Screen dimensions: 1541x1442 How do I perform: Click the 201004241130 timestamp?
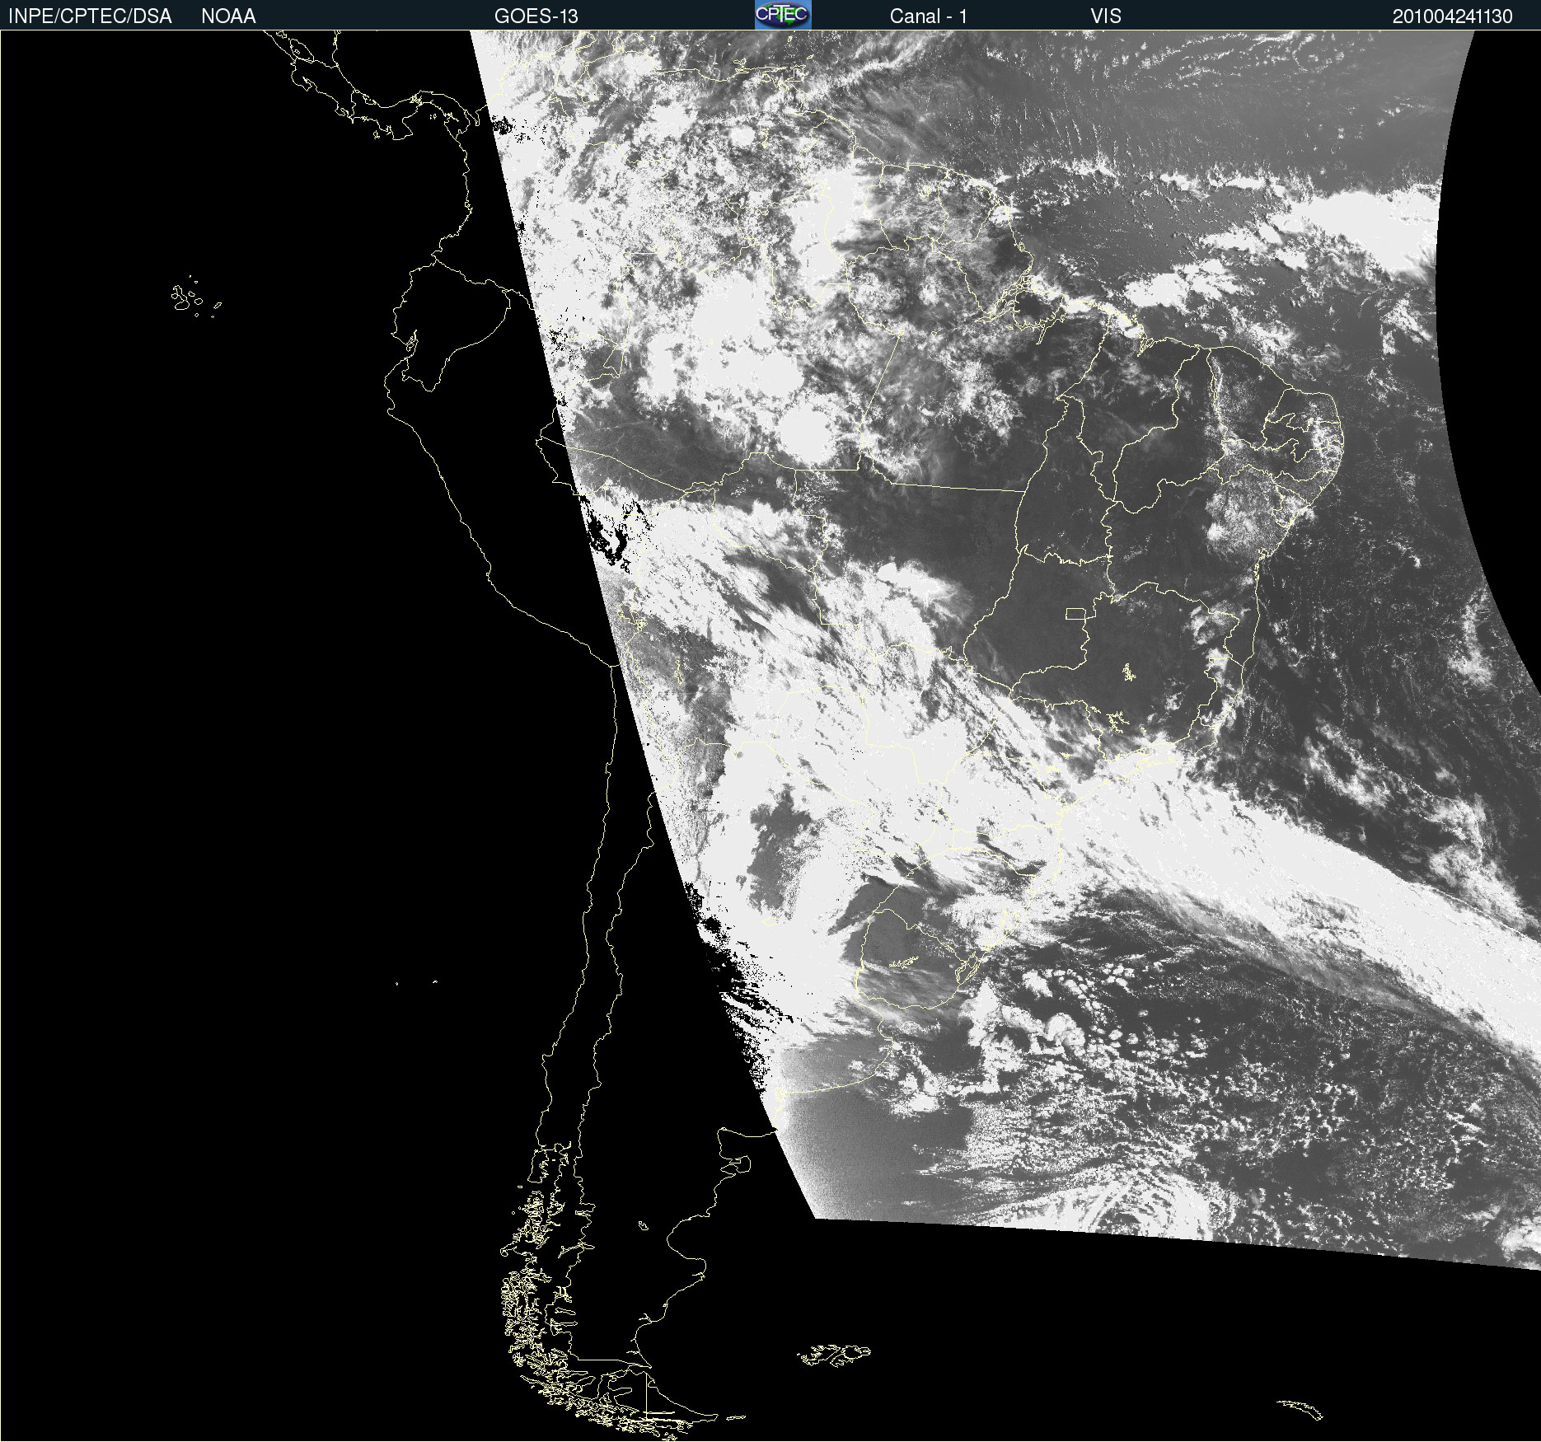(x=1452, y=16)
